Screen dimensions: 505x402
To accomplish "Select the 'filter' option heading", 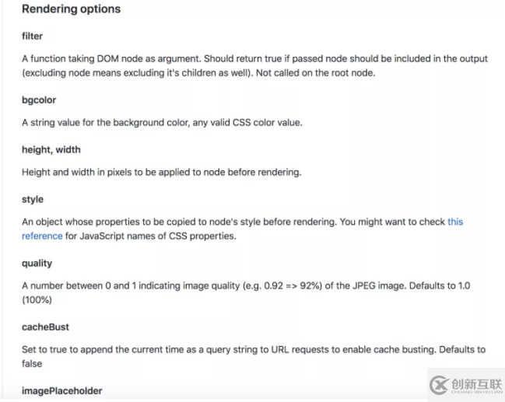I will 32,36.
